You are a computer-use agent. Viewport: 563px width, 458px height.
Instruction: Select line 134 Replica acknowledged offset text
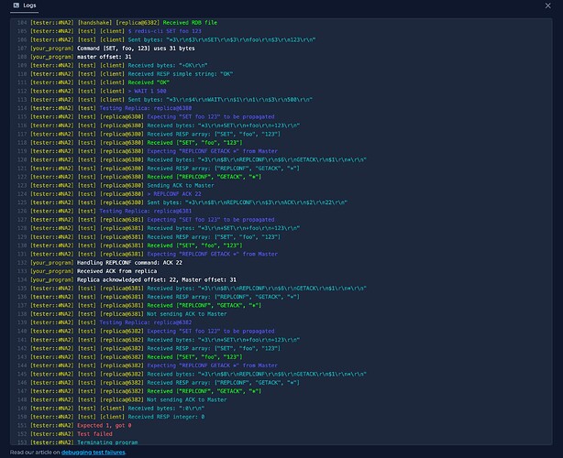134,280
